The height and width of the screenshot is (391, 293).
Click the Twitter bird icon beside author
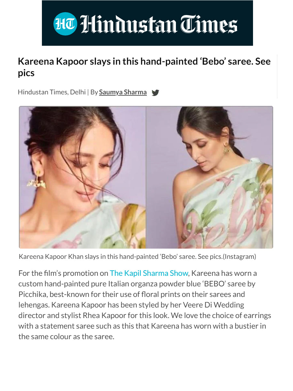coord(155,93)
